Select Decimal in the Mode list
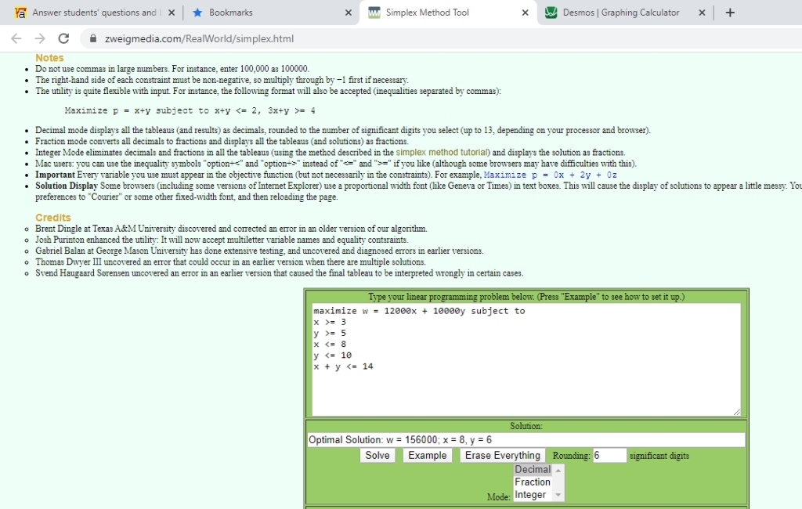802x509 pixels. pyautogui.click(x=533, y=469)
